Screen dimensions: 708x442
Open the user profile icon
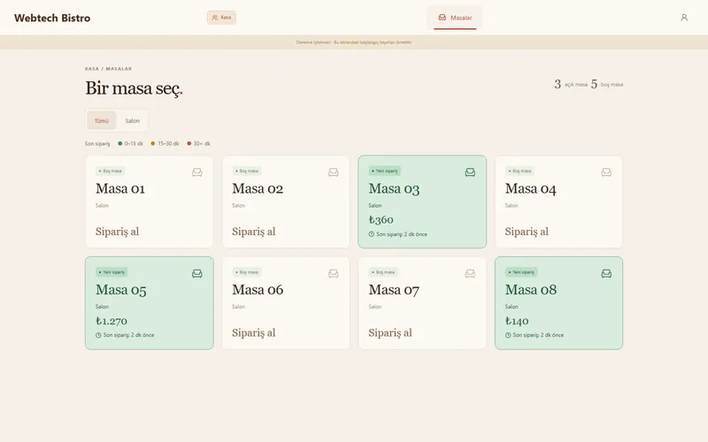pyautogui.click(x=684, y=18)
